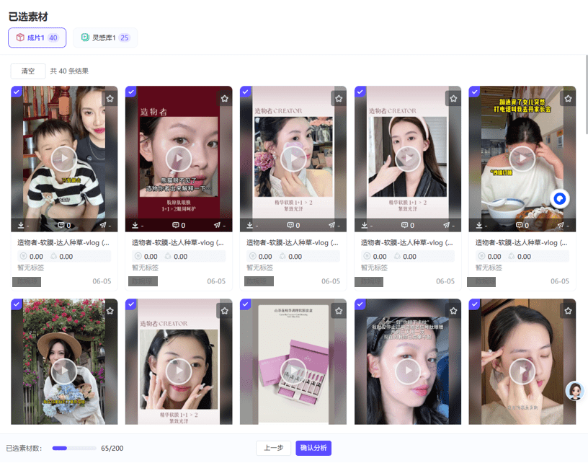This screenshot has height=463, width=588.
Task: Play the third video with face mask
Action: (x=293, y=159)
